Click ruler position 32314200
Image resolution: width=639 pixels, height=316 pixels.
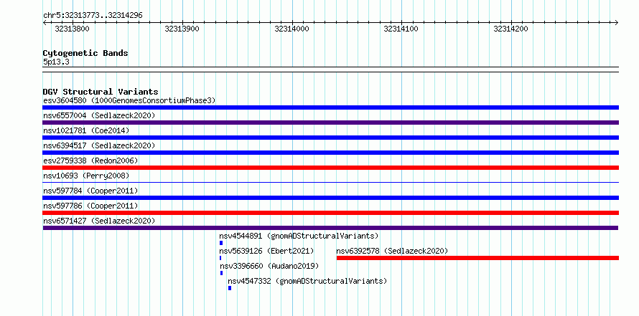pyautogui.click(x=510, y=29)
